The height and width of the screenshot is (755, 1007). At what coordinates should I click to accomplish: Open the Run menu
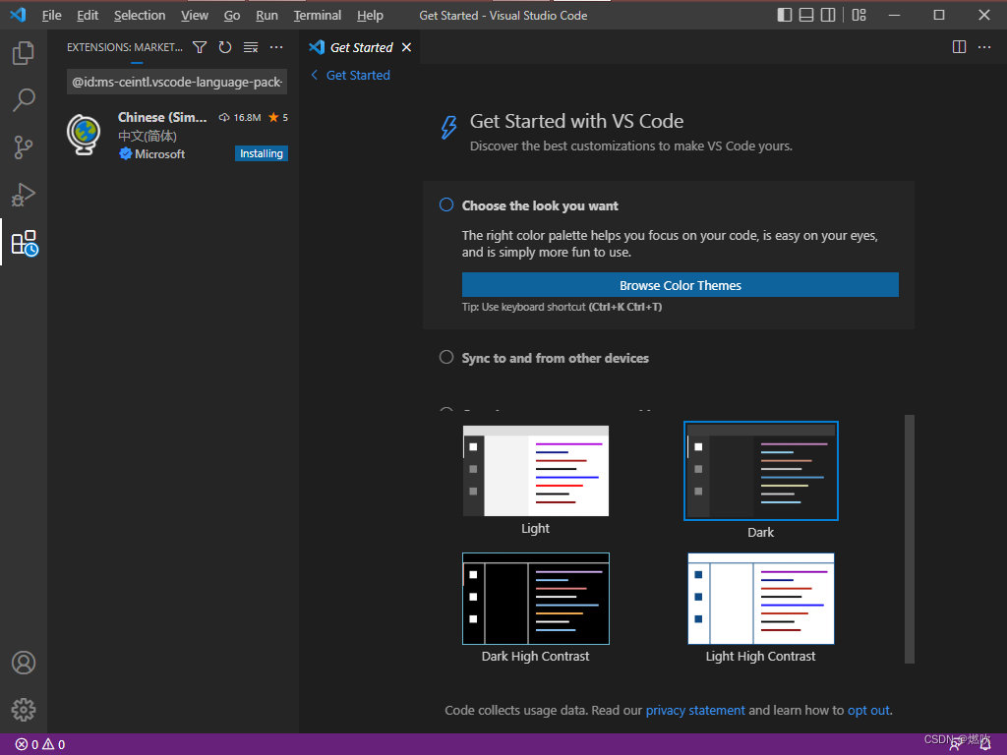[267, 15]
